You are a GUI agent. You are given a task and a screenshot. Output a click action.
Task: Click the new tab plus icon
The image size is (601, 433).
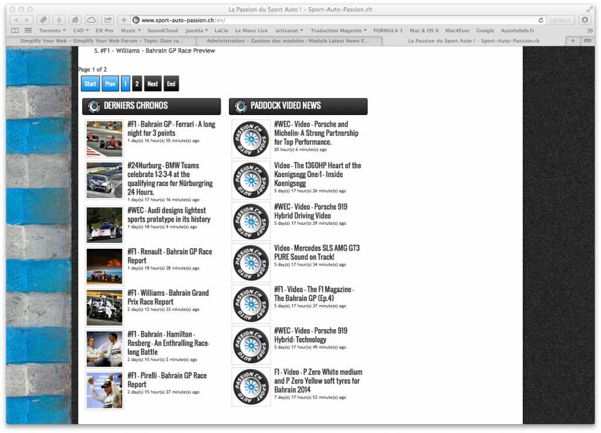pos(573,41)
